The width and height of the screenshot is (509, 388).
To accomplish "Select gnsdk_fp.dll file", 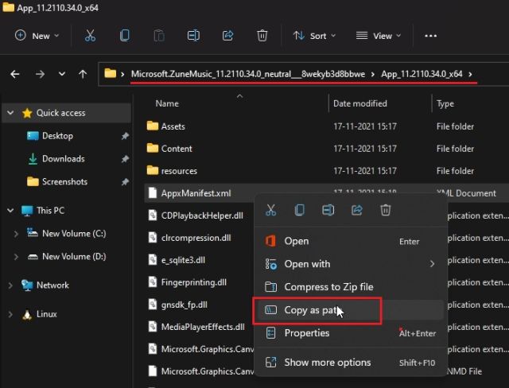I will [x=184, y=305].
